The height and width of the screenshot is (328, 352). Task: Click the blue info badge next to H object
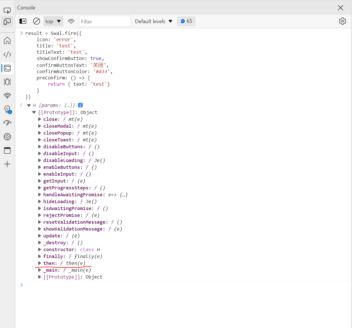[80, 105]
